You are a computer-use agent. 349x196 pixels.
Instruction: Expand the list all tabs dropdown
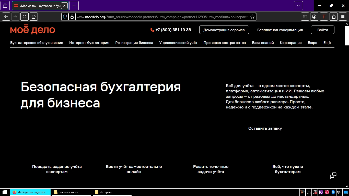click(298, 6)
